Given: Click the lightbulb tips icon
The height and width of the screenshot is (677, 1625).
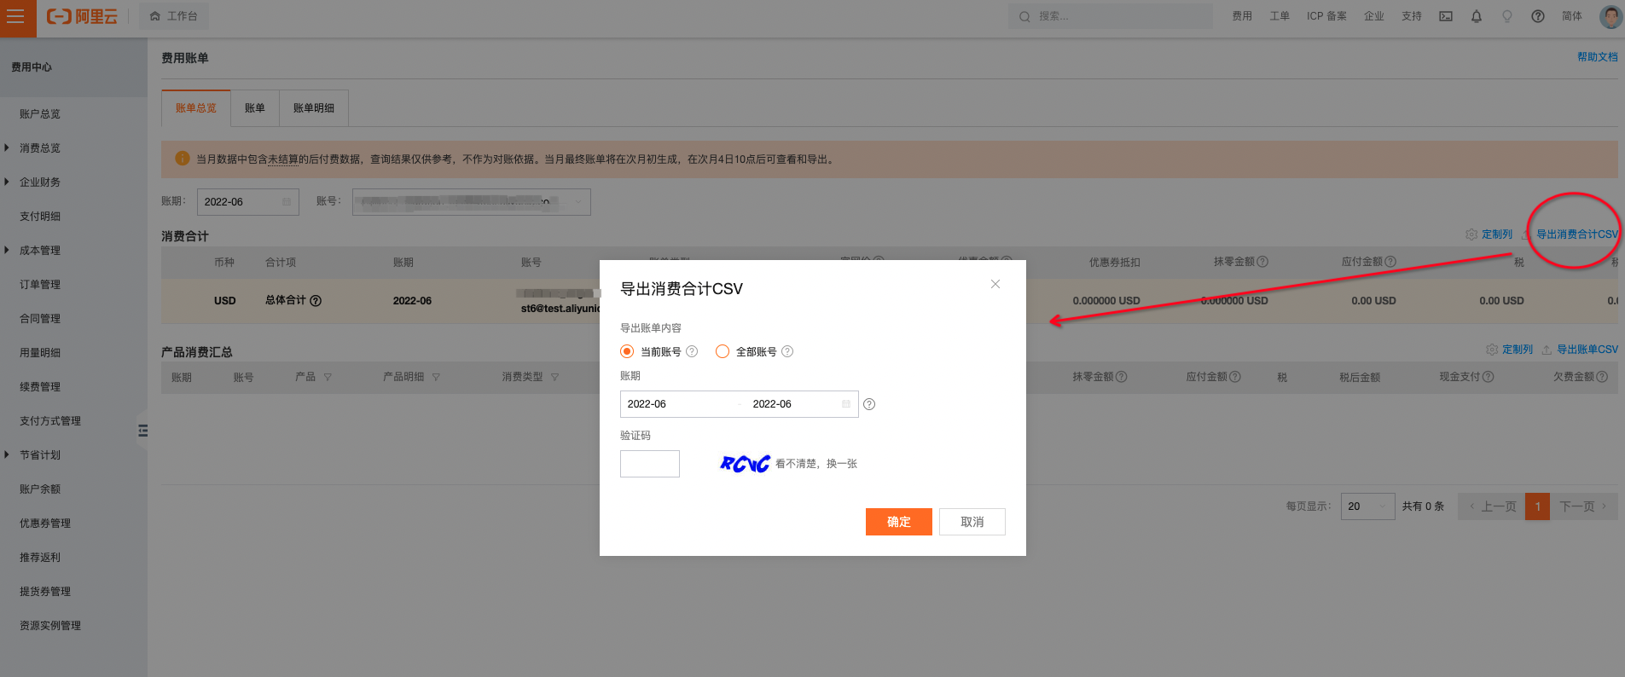Looking at the screenshot, I should pyautogui.click(x=1507, y=16).
